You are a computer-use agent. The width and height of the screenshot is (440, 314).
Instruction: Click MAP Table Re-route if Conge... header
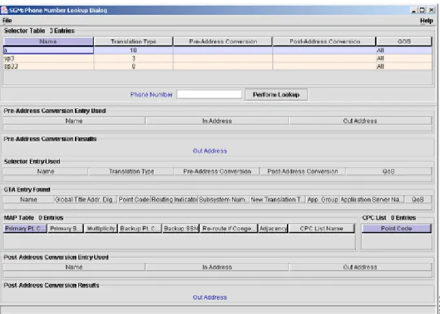point(229,228)
